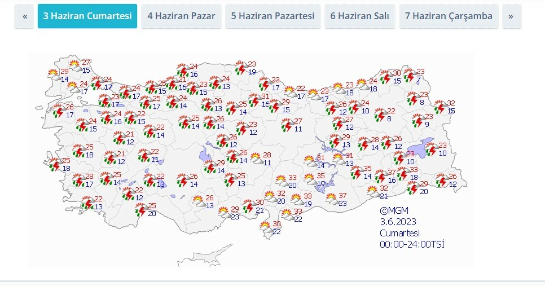Select the partly cloudy icon showing 33/20
Viewport: 545px width, 286px height.
pyautogui.click(x=282, y=181)
